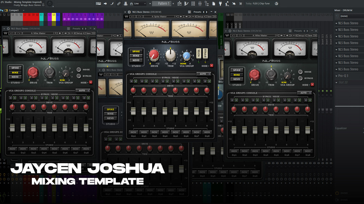Viewport: 364px width, 204px height.
Task: Click red DRIVE knob in Spike Master window
Action: [154, 55]
